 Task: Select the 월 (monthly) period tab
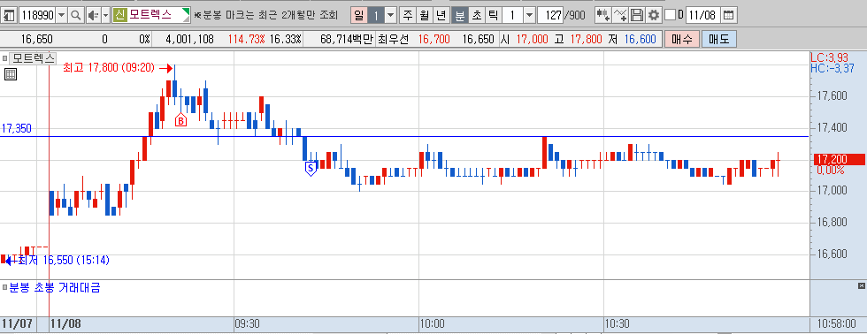(424, 15)
